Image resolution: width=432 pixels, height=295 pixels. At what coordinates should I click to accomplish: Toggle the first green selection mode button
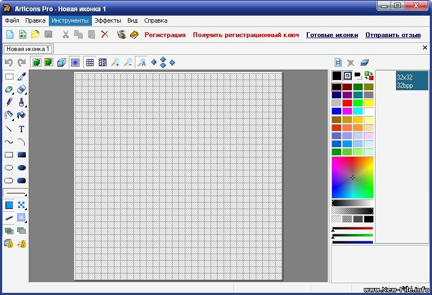[x=37, y=62]
